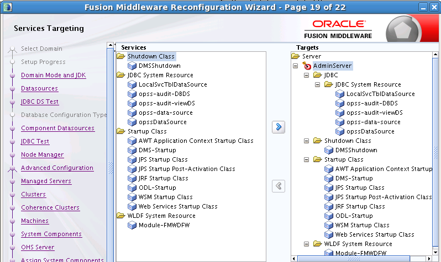441x262 pixels.
Task: Open the Domain Mode and JDK step
Action: point(54,75)
